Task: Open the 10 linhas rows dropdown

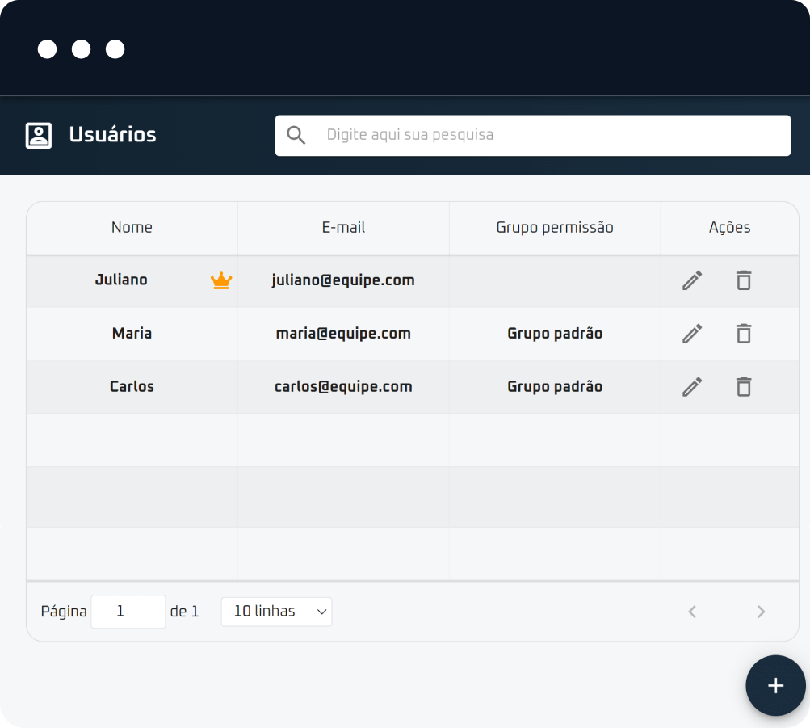Action: [x=276, y=612]
